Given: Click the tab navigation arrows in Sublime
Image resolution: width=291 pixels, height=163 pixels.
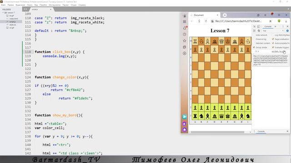Looking at the screenshot, I should 25,9.
